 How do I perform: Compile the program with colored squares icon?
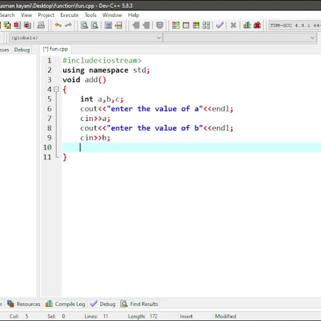point(176,25)
